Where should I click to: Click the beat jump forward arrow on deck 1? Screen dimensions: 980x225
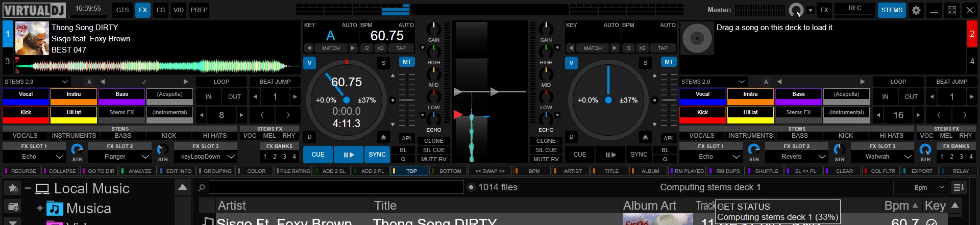point(295,96)
